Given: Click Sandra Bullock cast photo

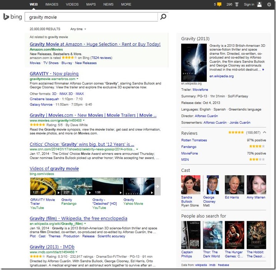Looking at the screenshot, I should [x=191, y=185].
